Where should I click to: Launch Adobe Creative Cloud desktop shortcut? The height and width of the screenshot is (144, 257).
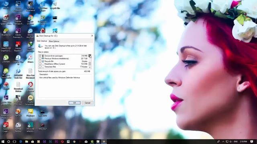click(6, 127)
